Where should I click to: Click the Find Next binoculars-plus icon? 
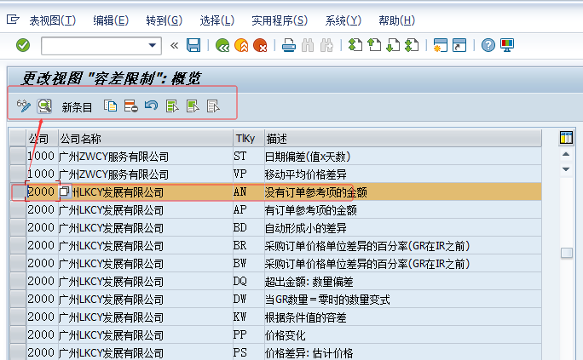tap(326, 45)
